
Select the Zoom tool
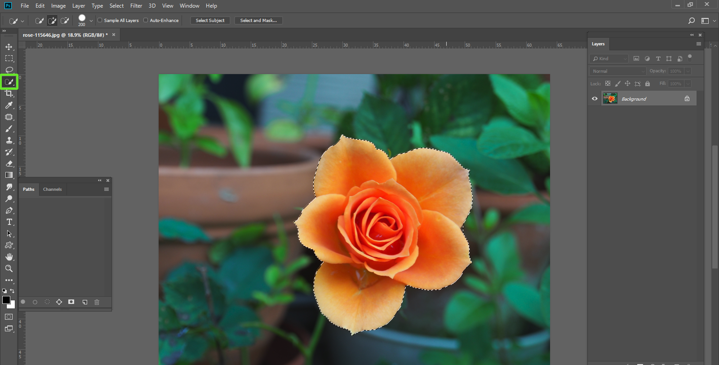pyautogui.click(x=9, y=268)
